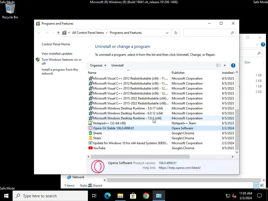Launch Google Chrome from taskbar

[146, 196]
